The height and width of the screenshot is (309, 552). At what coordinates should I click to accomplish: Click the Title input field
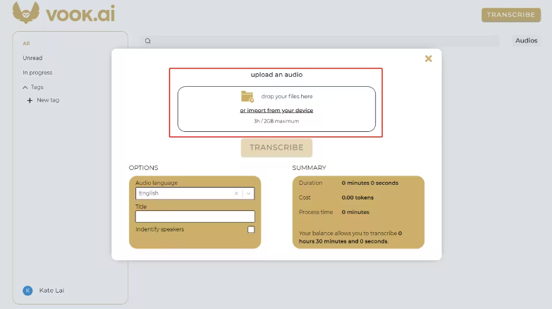[x=195, y=217]
